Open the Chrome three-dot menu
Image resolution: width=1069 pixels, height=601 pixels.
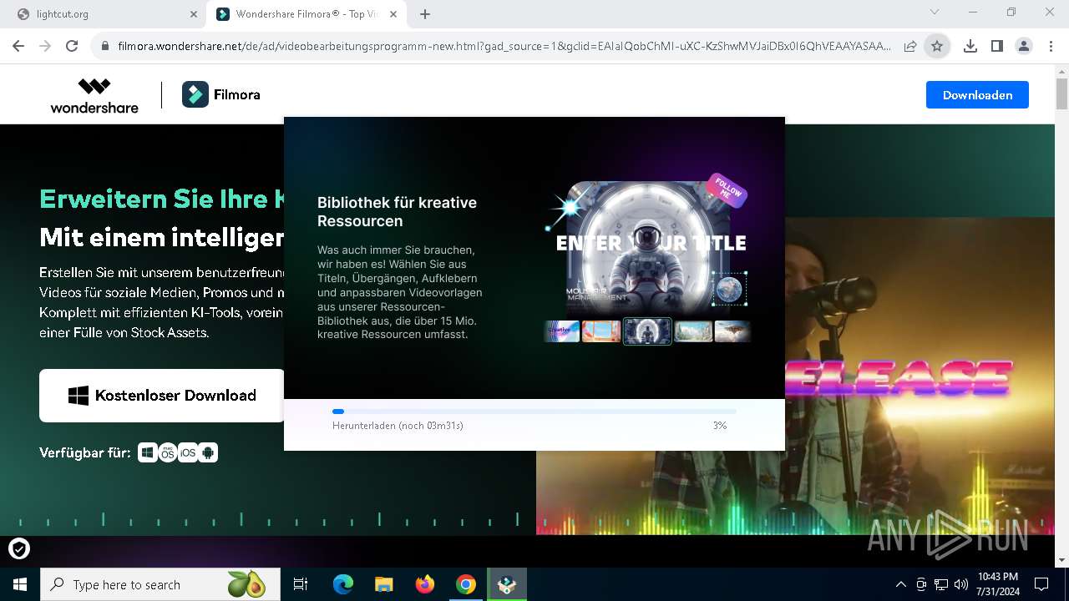coord(1051,47)
